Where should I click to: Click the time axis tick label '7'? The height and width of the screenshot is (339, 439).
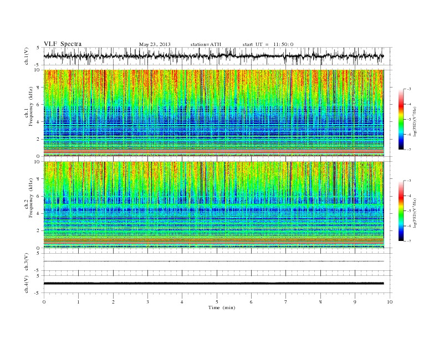coord(286,302)
